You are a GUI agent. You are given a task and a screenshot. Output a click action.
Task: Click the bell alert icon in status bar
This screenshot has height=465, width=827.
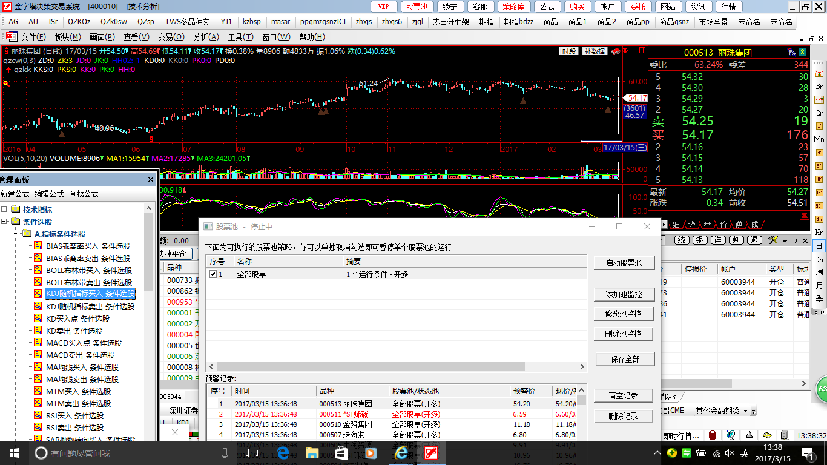[x=750, y=435]
